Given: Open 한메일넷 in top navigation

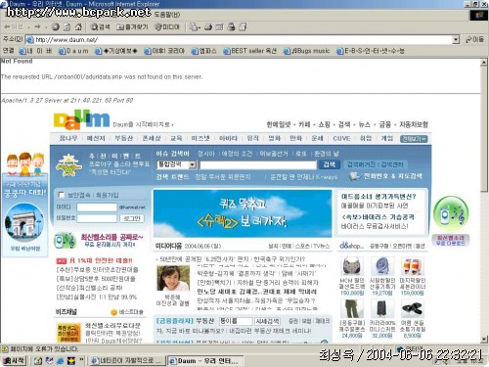Looking at the screenshot, I should 279,124.
